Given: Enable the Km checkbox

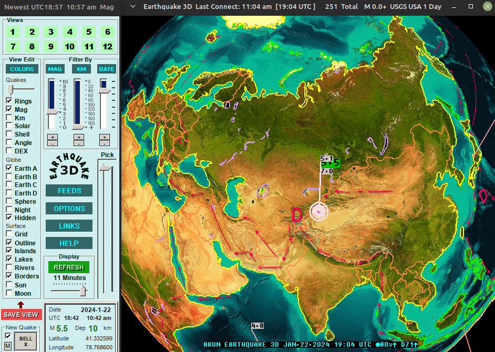Looking at the screenshot, I should (x=9, y=118).
